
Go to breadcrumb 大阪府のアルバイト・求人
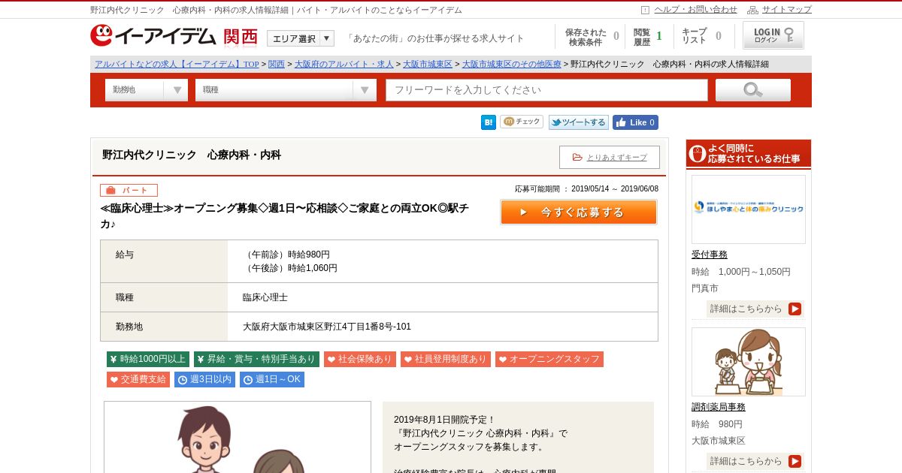click(x=344, y=64)
